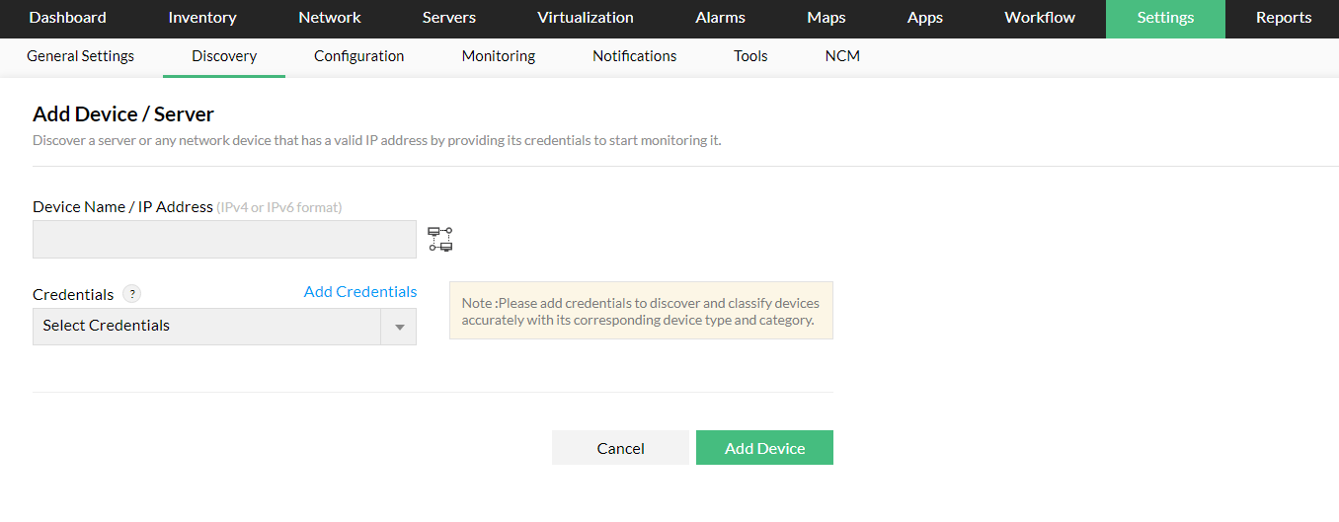
Task: Cancel adding the device
Action: coord(620,448)
